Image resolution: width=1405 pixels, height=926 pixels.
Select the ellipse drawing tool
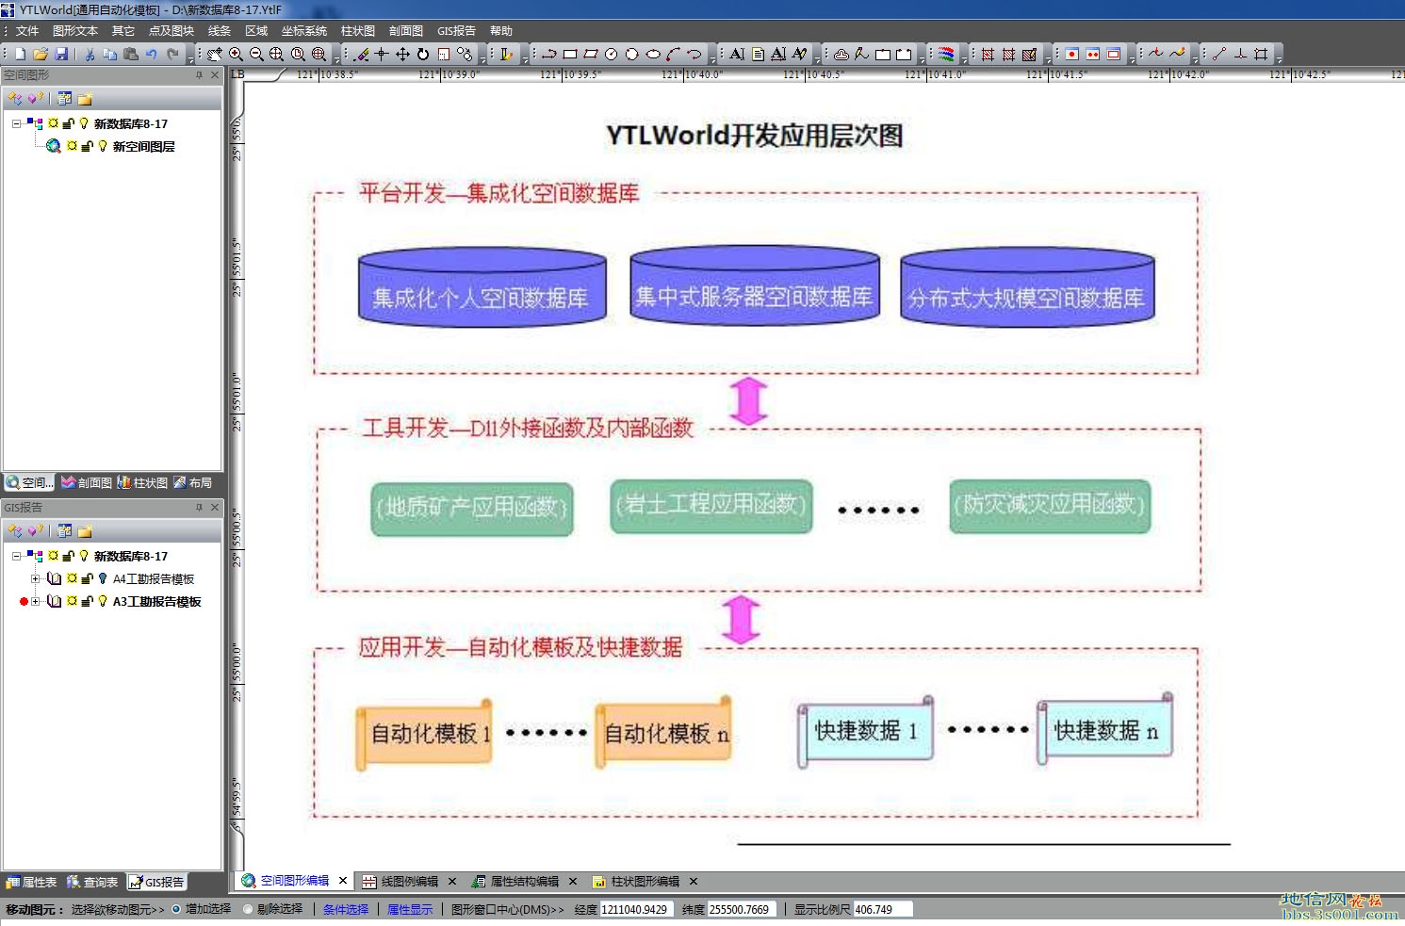point(653,55)
